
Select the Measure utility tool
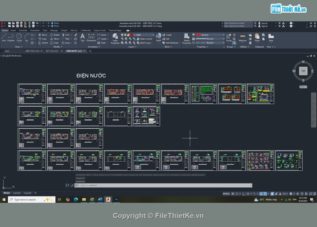[x=243, y=37]
